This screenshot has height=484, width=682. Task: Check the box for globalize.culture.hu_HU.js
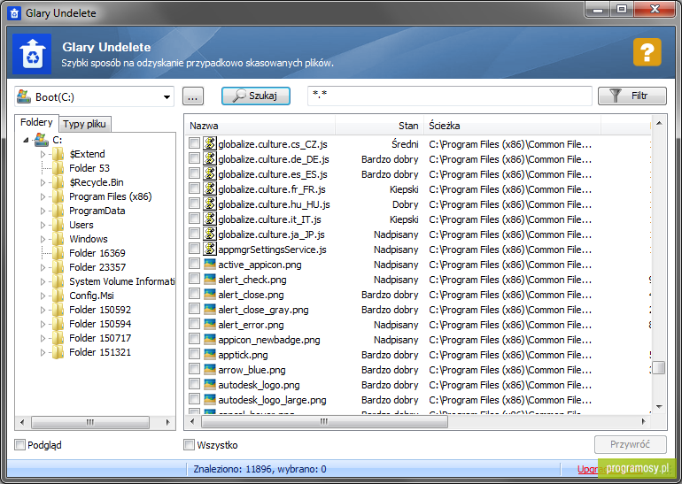[x=194, y=204]
